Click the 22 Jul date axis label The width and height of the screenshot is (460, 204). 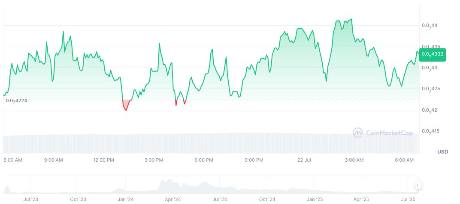(304, 160)
